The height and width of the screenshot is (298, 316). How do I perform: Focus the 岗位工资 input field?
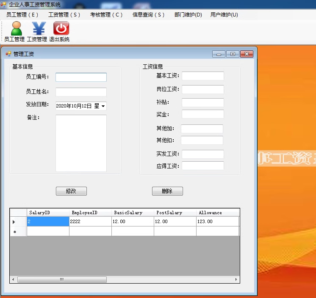pyautogui.click(x=203, y=89)
